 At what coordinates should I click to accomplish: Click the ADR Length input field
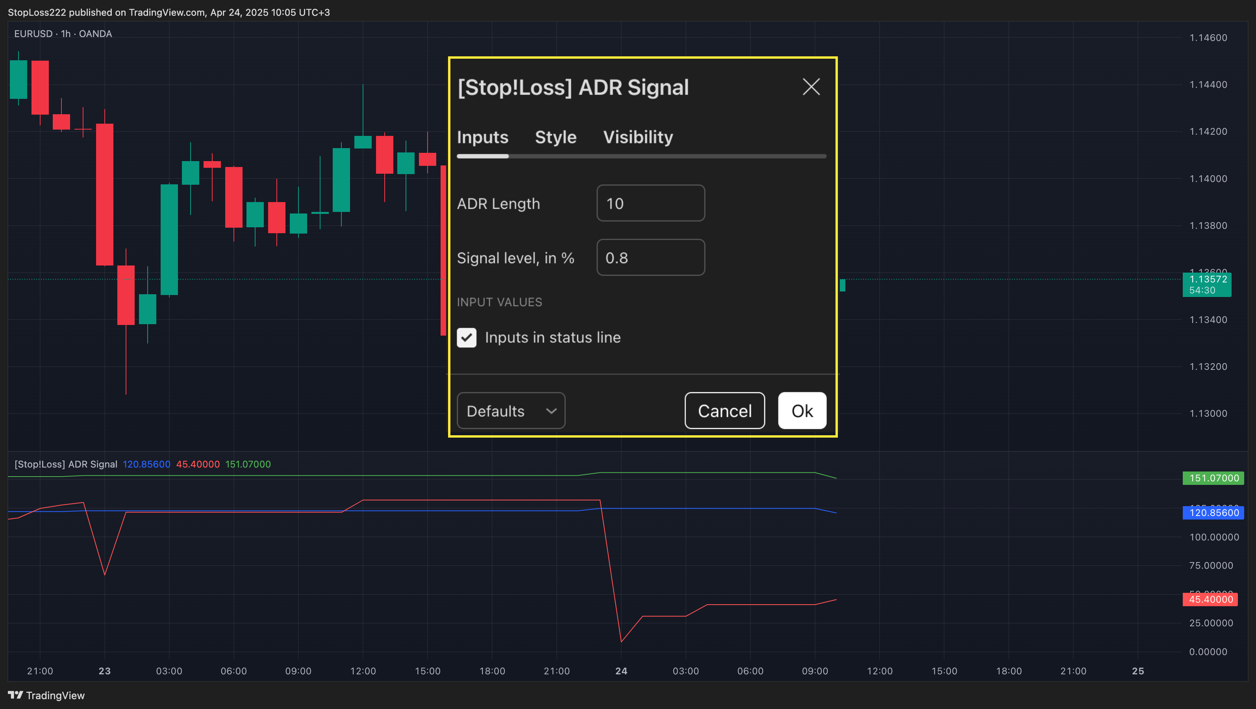click(651, 203)
